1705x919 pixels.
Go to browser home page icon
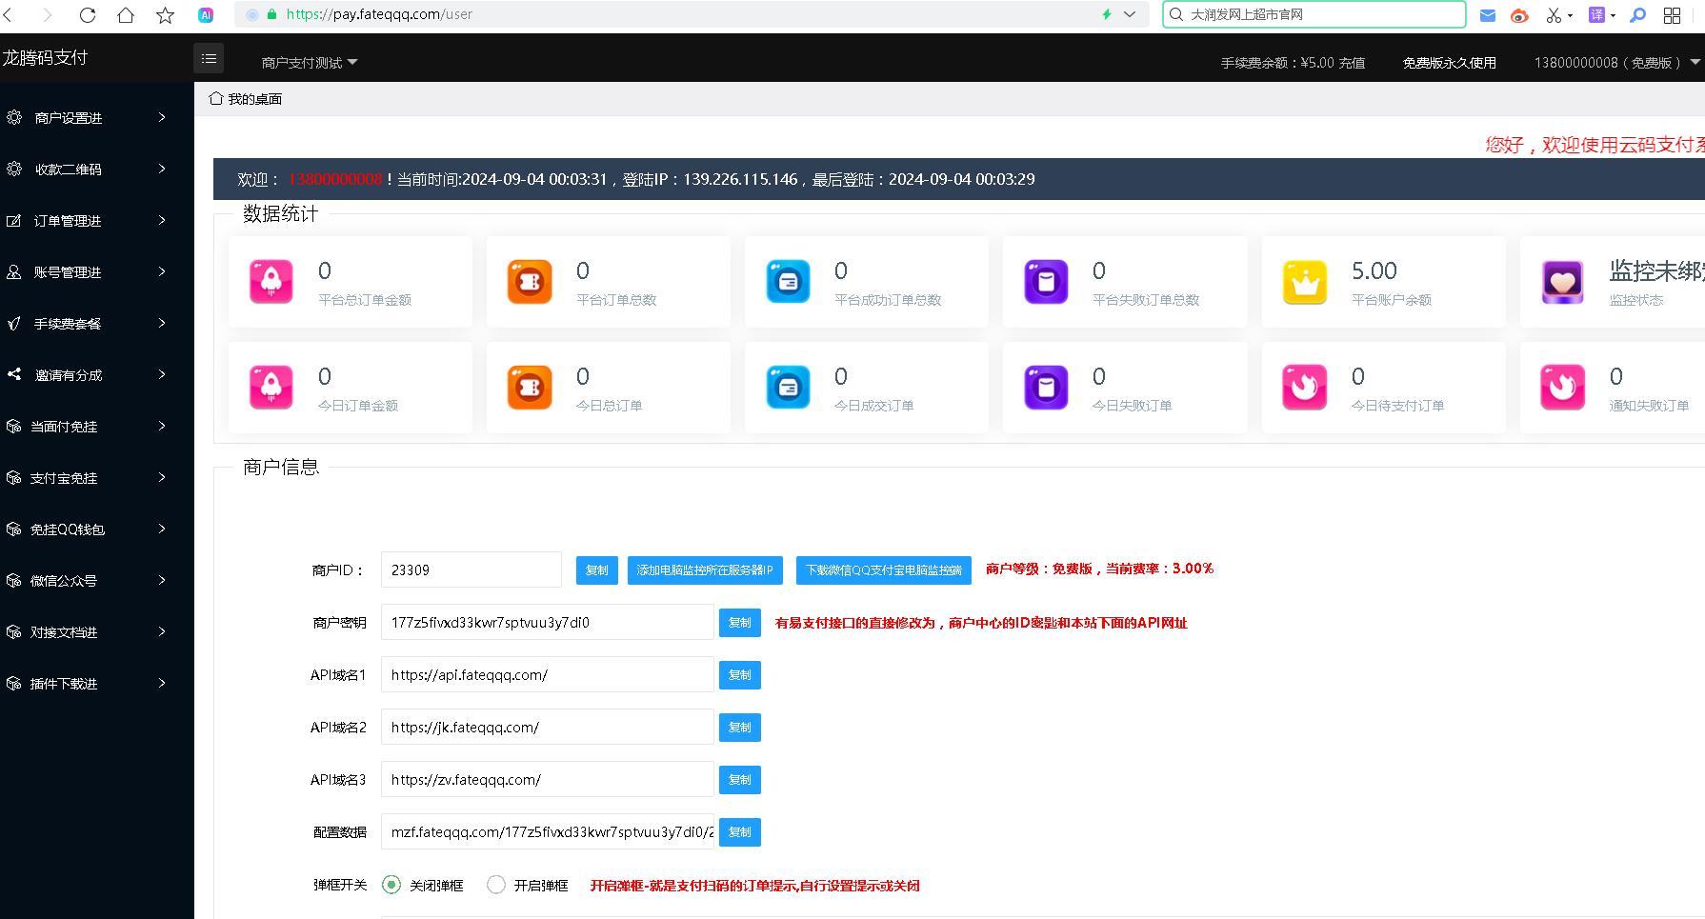[x=126, y=15]
